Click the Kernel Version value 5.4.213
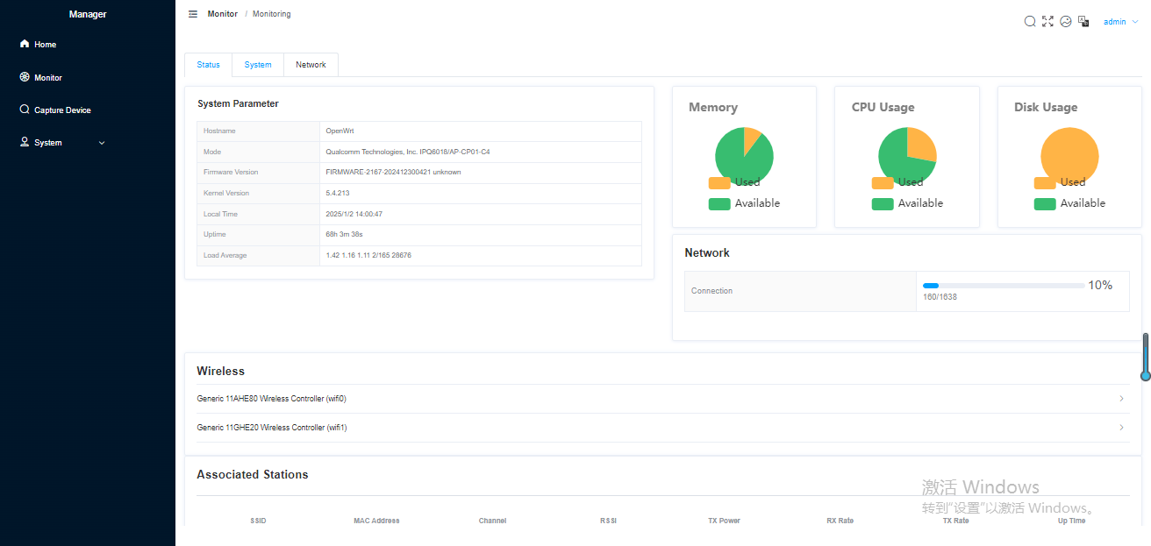This screenshot has height=546, width=1151. [x=338, y=193]
